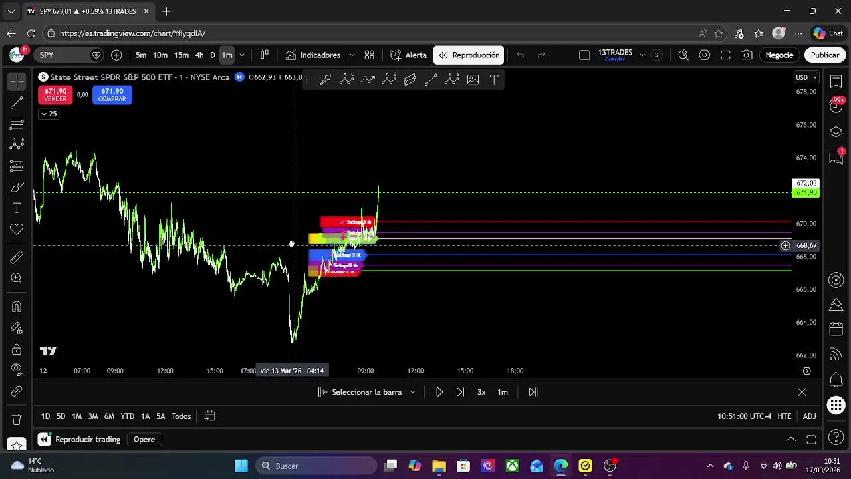
Task: Enter fullscreen mode
Action: [725, 55]
